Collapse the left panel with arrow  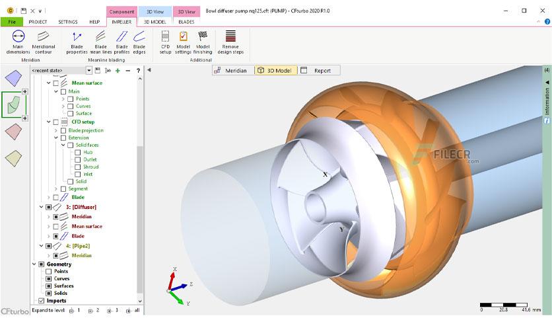pos(149,70)
